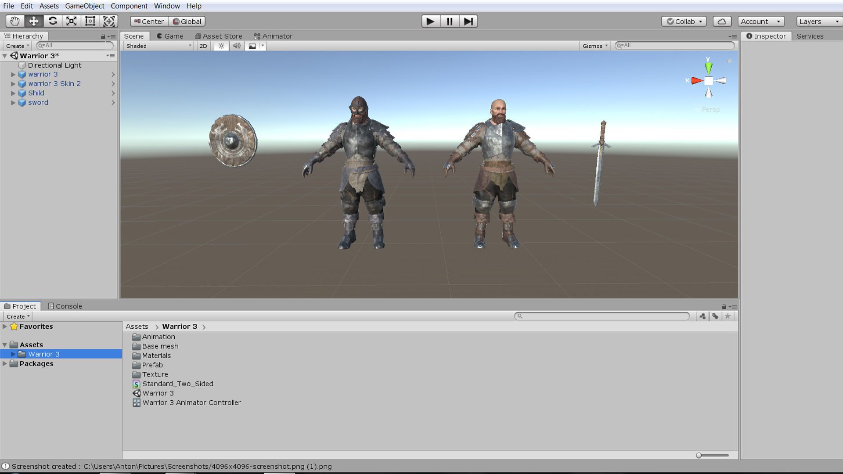Select the Hand tool
The image size is (843, 474).
pos(14,21)
